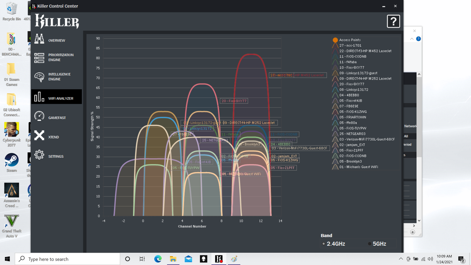
Task: Click legend entry 27 - ncc-1701
Action: coord(350,46)
